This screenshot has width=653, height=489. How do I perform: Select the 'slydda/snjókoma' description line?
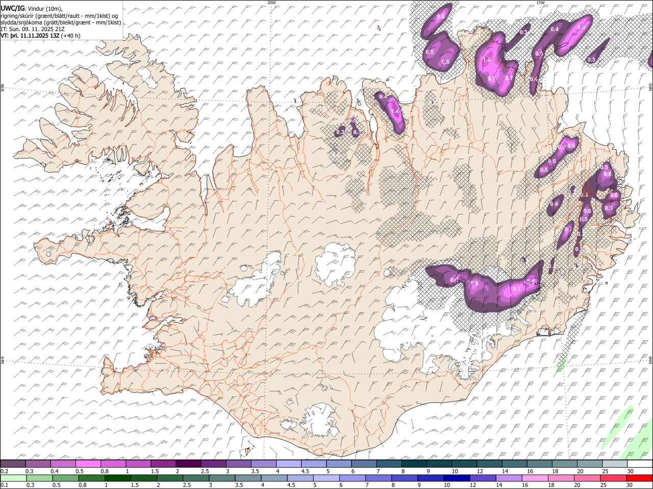(x=61, y=22)
